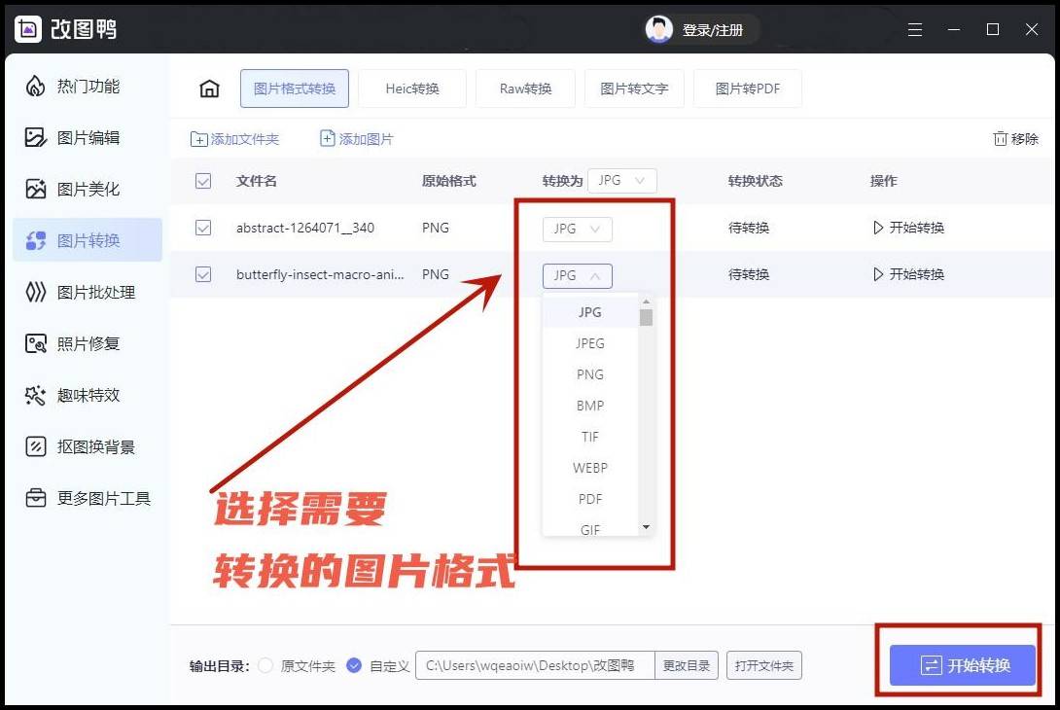The height and width of the screenshot is (710, 1060).
Task: Open the 图片转PDF tab
Action: [747, 88]
